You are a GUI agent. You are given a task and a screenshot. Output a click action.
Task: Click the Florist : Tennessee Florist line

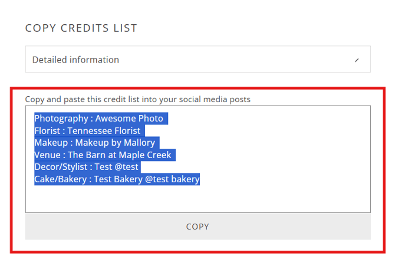87,131
